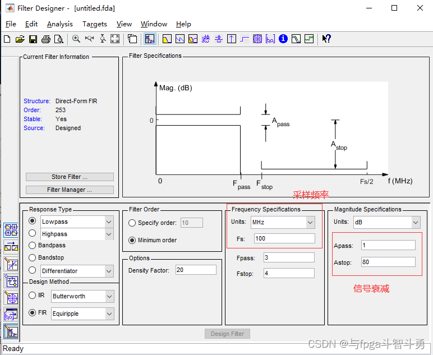Screen dimensions: 433x355
Task: Open the Create Multirate Filter sidebar panel
Action: click(11, 230)
